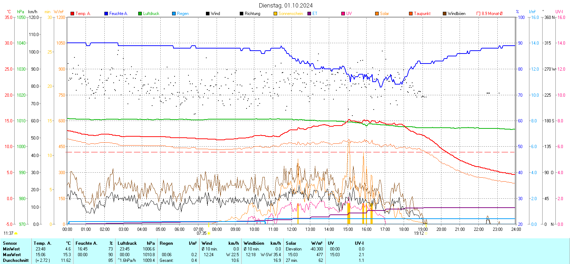This screenshot has height=264, width=570.
Task: Click the blue Feuchte A. legend marker
Action: [x=106, y=14]
